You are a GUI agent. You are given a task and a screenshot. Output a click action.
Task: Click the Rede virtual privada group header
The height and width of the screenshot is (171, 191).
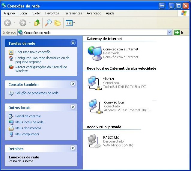point(104,127)
